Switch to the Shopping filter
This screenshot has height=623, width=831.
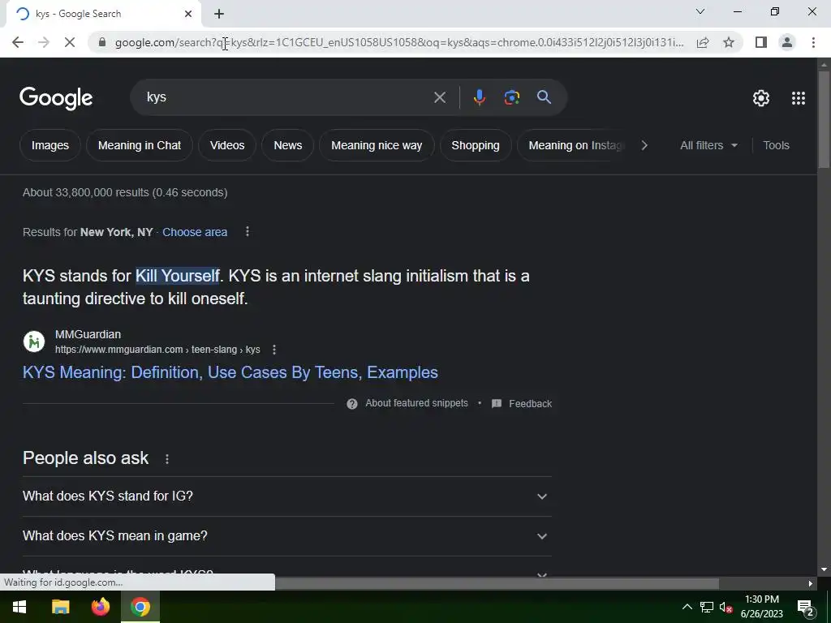[x=476, y=145]
